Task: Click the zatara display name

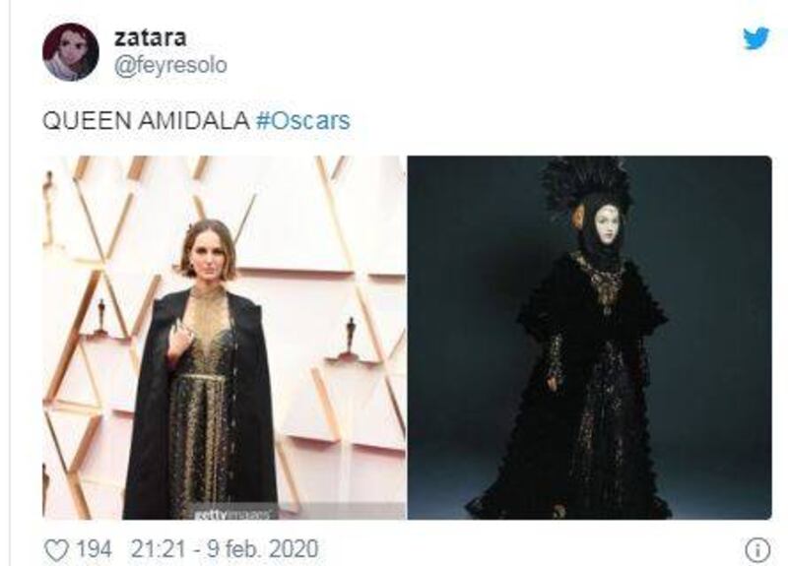Action: pos(151,37)
